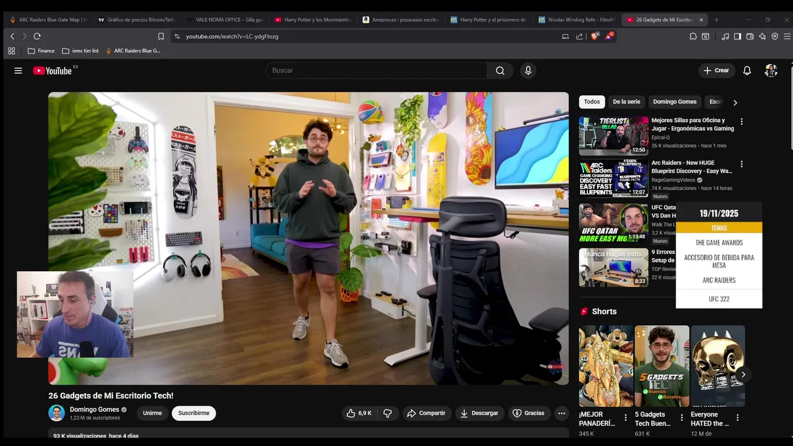Open the UFC Qatar video thumbnail
The width and height of the screenshot is (793, 446).
[614, 224]
